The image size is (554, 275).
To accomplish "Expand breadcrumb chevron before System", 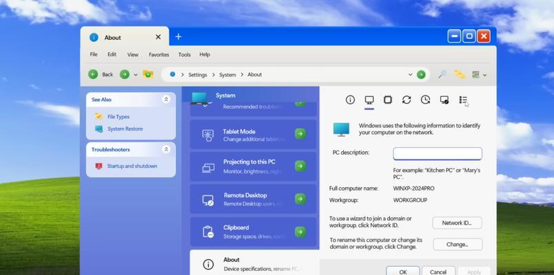I will click(x=214, y=75).
